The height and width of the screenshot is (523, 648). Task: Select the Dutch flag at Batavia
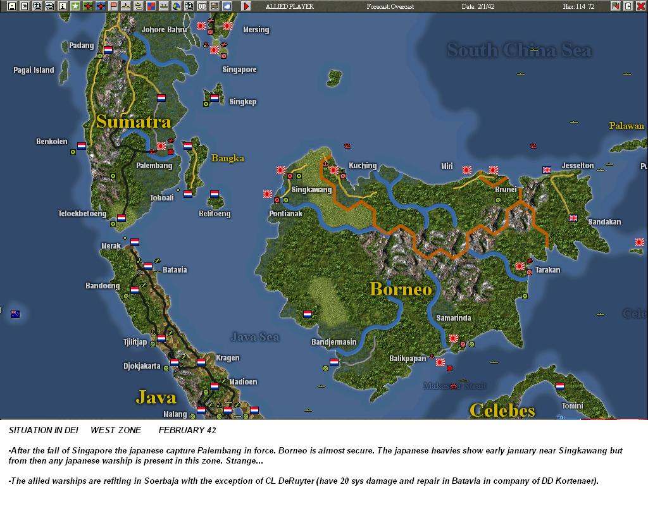148,266
